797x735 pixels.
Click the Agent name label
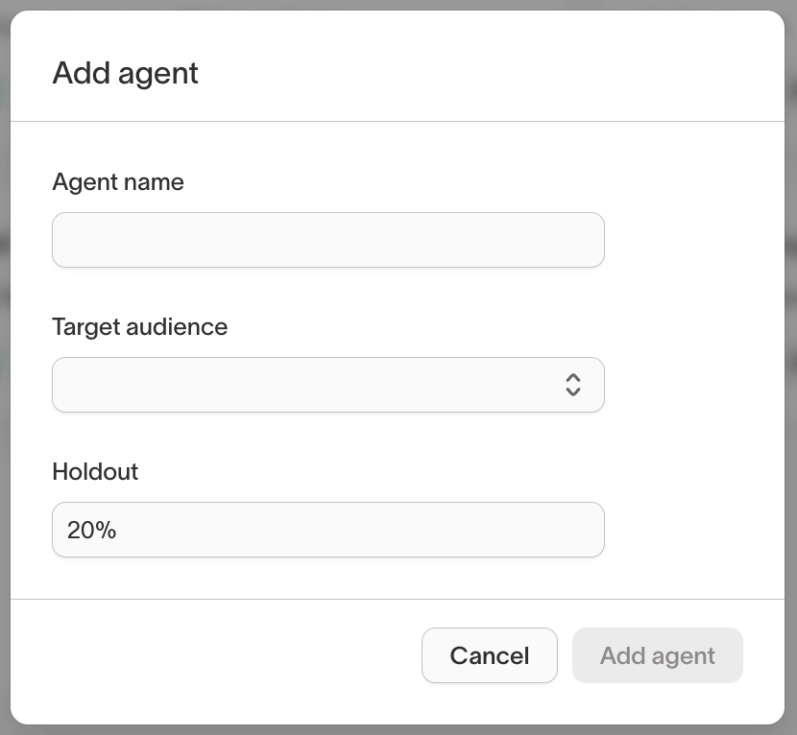point(117,181)
